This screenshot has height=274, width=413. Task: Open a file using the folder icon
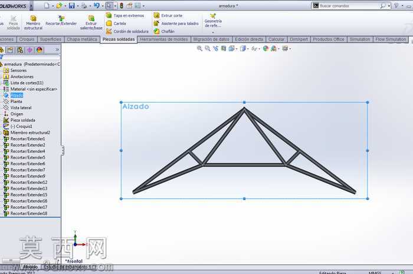pyautogui.click(x=59, y=5)
